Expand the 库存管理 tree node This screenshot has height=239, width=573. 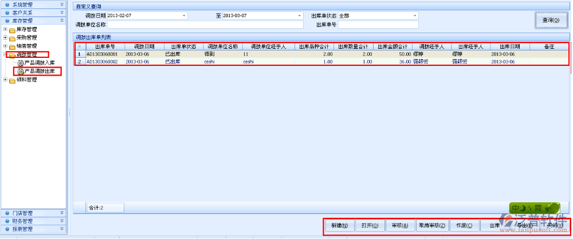pyautogui.click(x=5, y=29)
